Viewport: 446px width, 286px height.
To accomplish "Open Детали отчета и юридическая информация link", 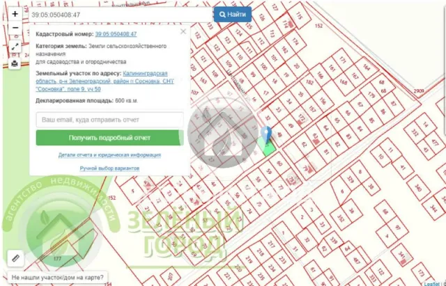I will pyautogui.click(x=109, y=154).
